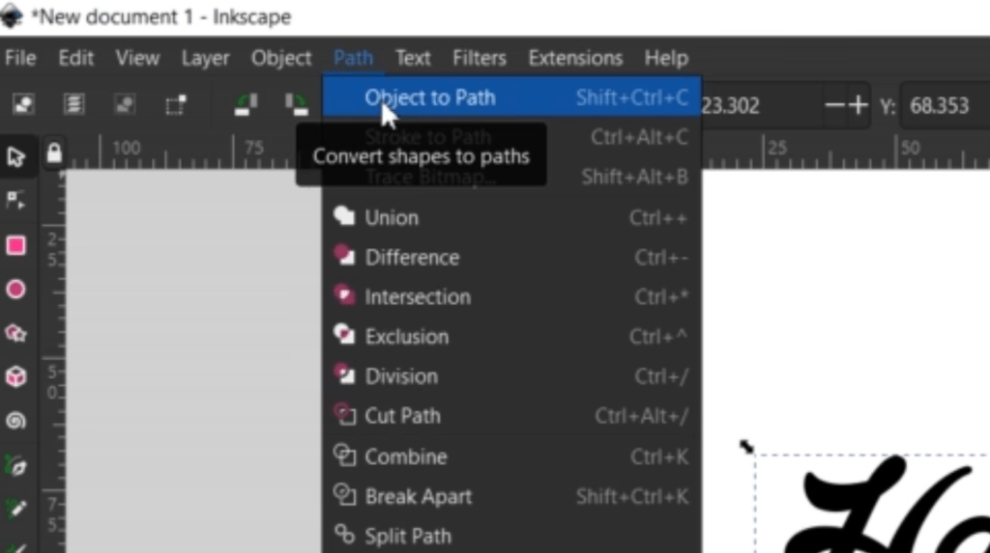Select the Node editing tool
990x553 pixels.
(x=16, y=201)
